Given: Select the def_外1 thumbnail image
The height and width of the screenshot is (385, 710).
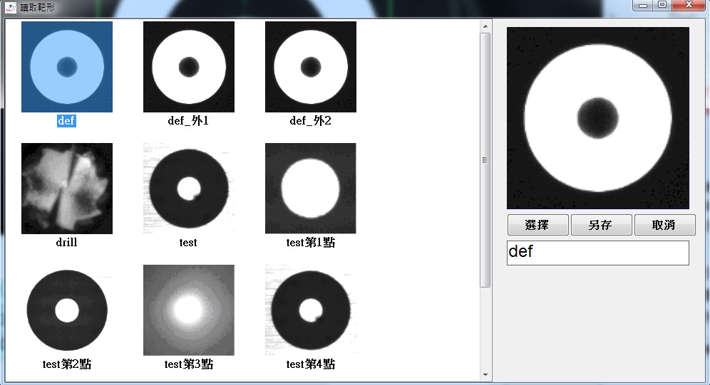Looking at the screenshot, I should (x=189, y=67).
